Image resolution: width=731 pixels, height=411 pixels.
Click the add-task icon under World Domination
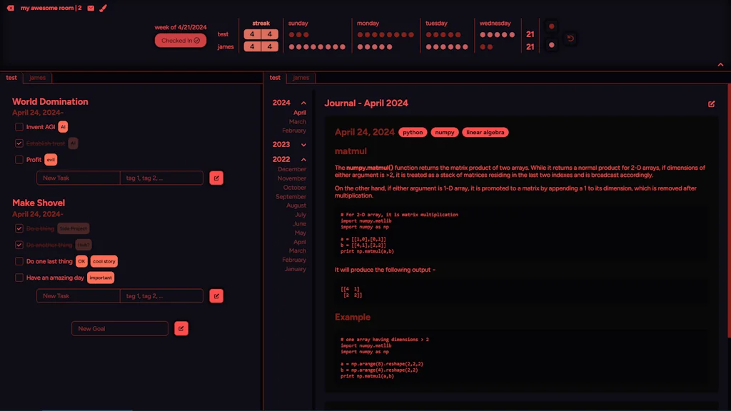coord(216,178)
